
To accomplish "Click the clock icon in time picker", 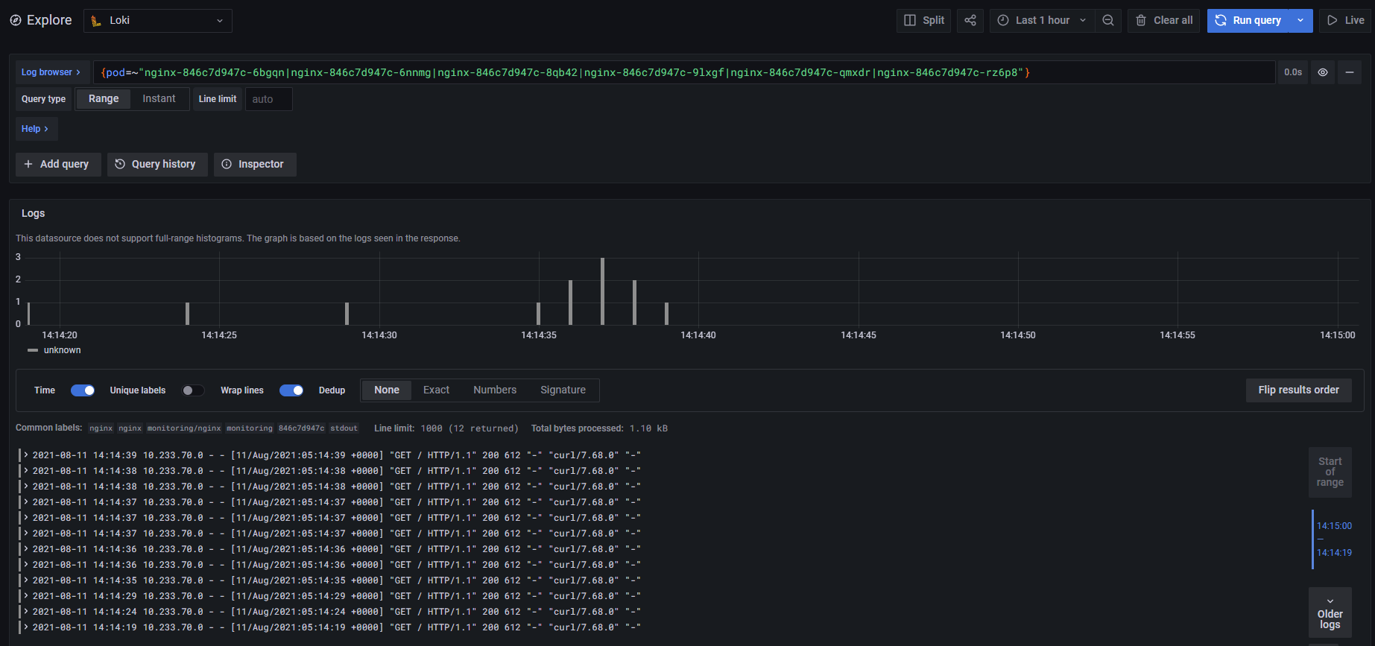I will (1003, 21).
